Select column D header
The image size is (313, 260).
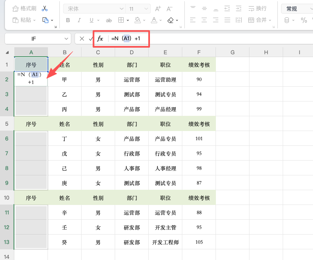tap(132, 52)
